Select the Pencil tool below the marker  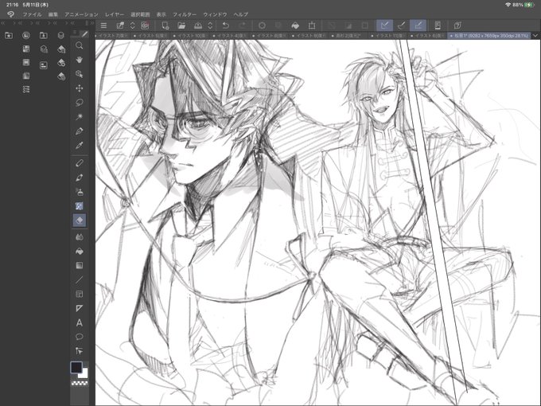pyautogui.click(x=80, y=178)
